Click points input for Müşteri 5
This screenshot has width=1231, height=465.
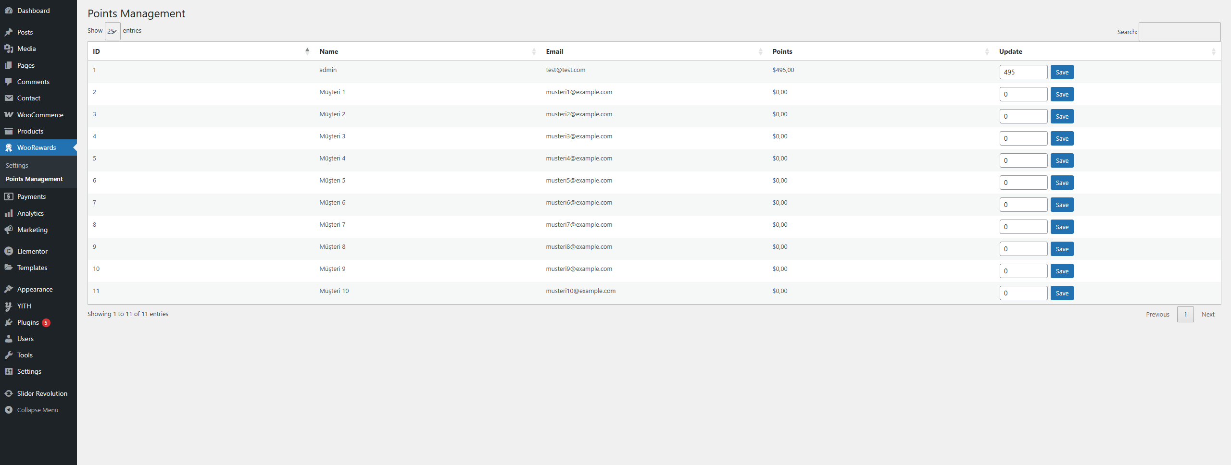[1023, 183]
